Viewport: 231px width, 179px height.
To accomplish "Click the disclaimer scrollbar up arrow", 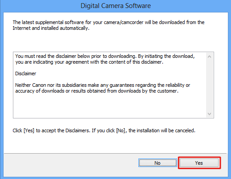I will [x=210, y=57].
